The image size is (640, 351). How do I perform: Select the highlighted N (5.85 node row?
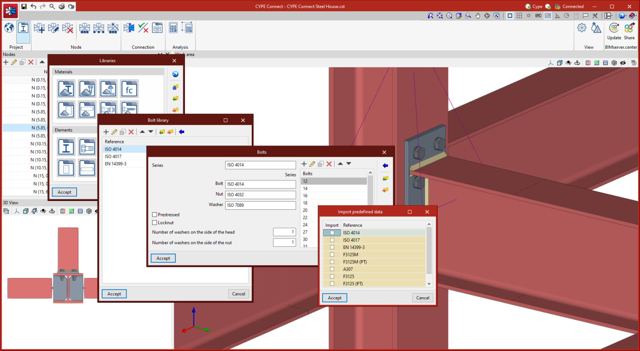click(x=25, y=128)
